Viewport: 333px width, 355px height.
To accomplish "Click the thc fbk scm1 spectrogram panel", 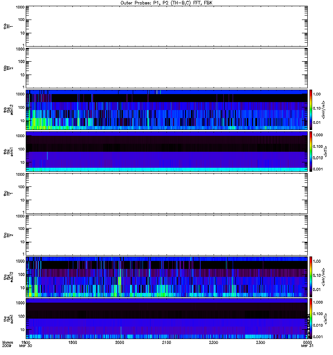I will 167,319.
